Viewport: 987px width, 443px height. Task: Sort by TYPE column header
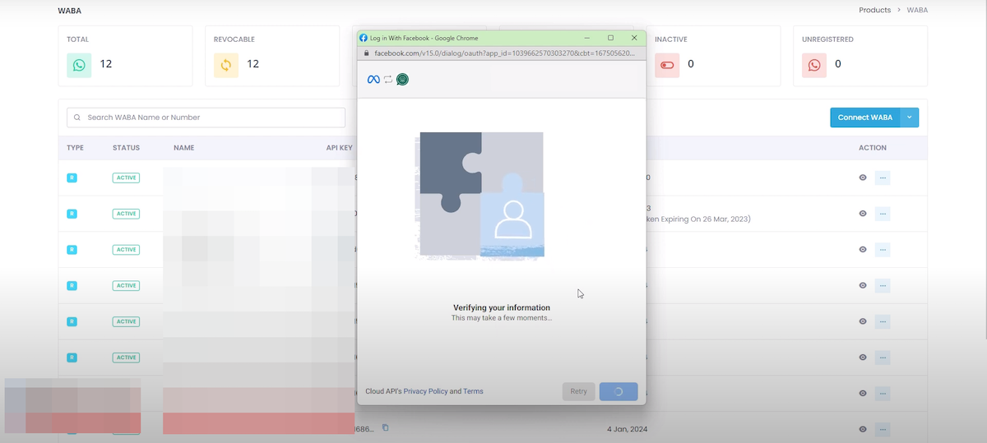click(x=76, y=148)
